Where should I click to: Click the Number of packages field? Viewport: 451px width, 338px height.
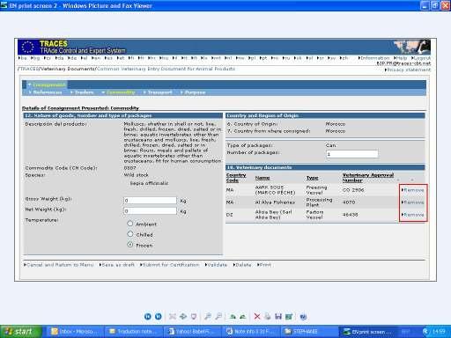[352, 154]
